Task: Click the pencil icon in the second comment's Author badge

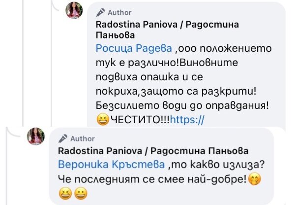Action: [x=62, y=138]
